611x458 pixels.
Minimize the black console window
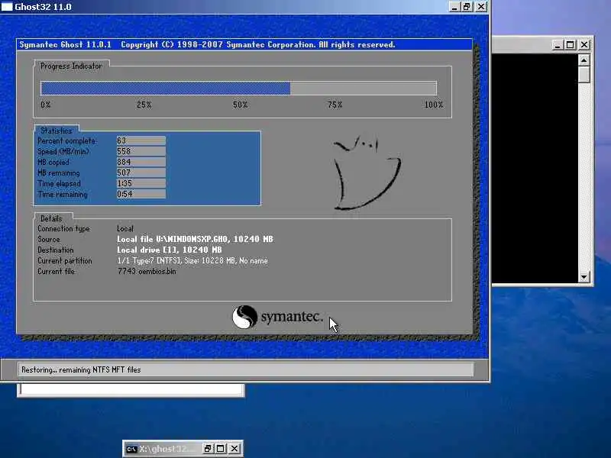click(x=558, y=45)
